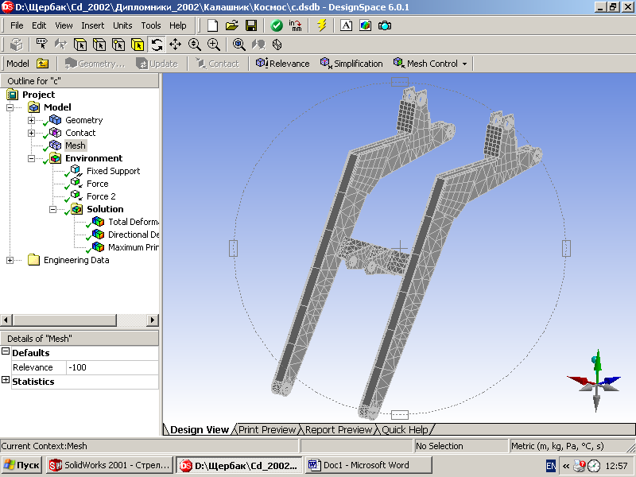636x477 pixels.
Task: Click the in/mm units conversion icon
Action: click(297, 25)
